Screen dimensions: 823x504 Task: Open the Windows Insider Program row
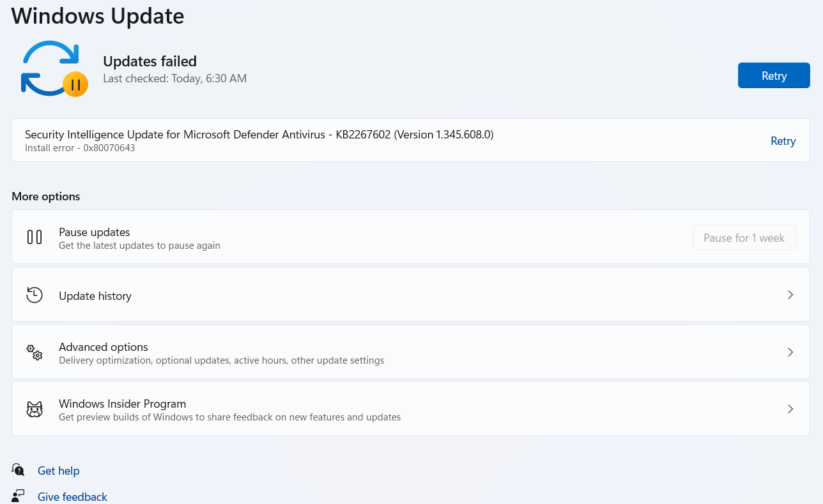(x=411, y=408)
